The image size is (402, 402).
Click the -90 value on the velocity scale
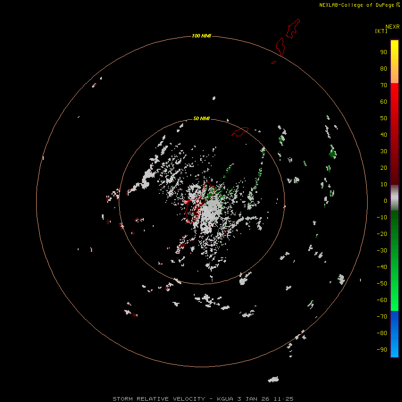point(382,350)
